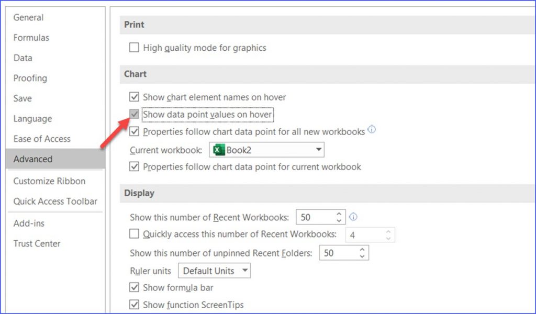Select the Formulas category

31,38
